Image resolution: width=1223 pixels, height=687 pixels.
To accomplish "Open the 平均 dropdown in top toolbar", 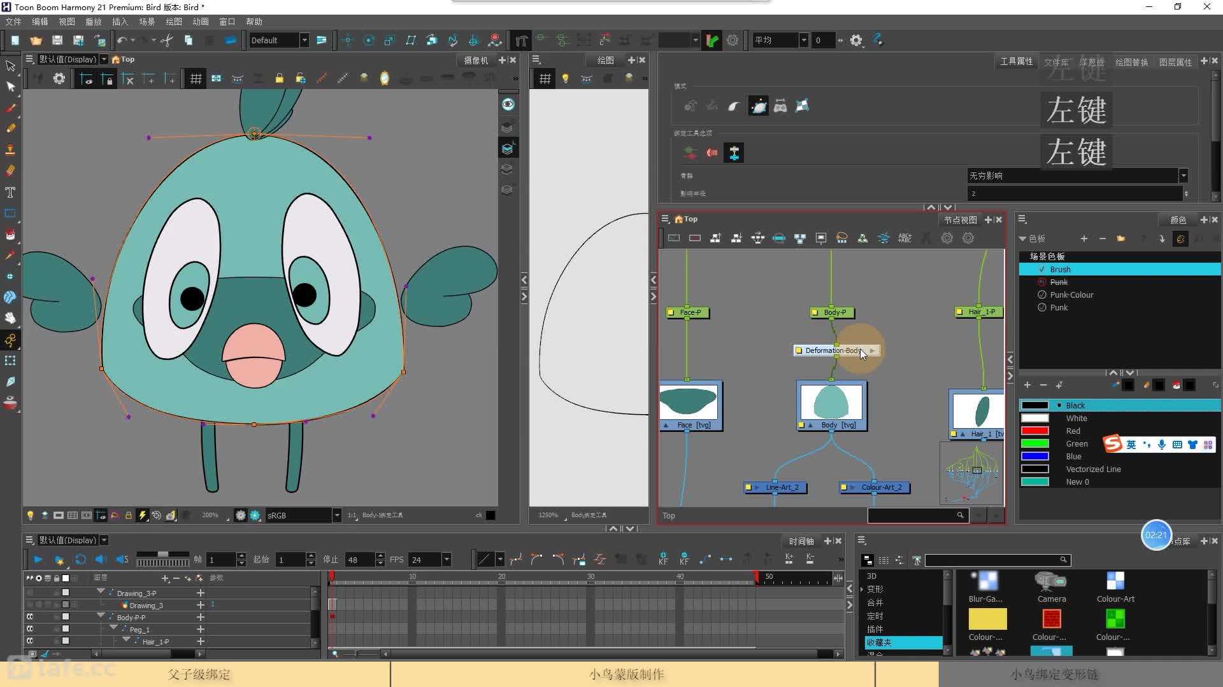I will pos(804,40).
